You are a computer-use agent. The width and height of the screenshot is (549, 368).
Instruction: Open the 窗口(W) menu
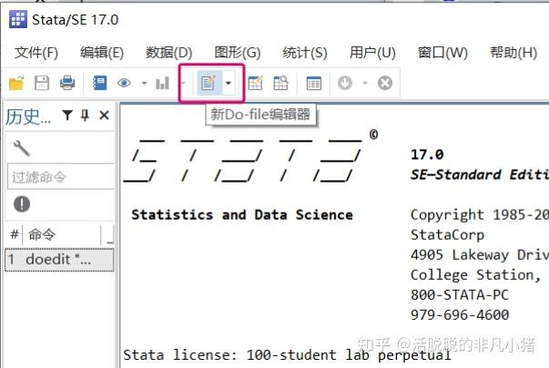tap(442, 53)
